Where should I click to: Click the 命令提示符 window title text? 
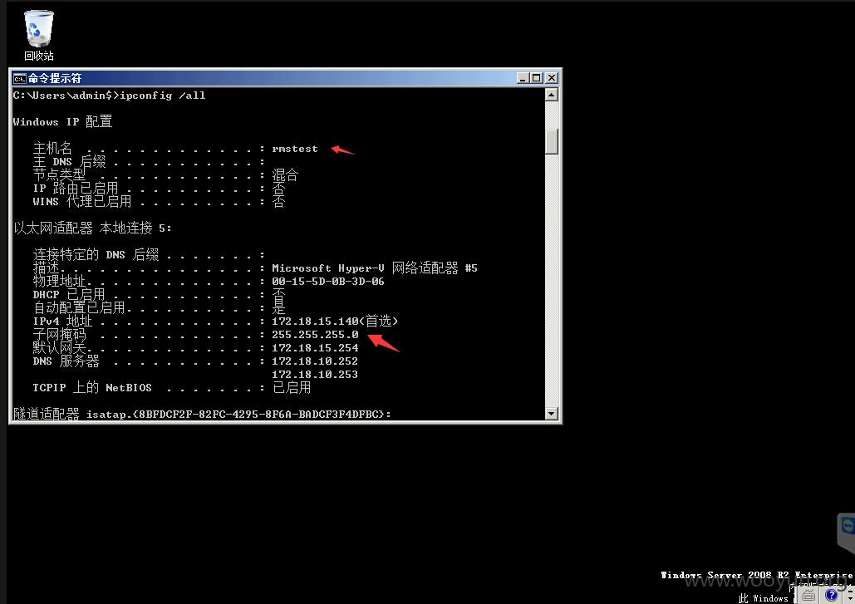click(x=55, y=78)
